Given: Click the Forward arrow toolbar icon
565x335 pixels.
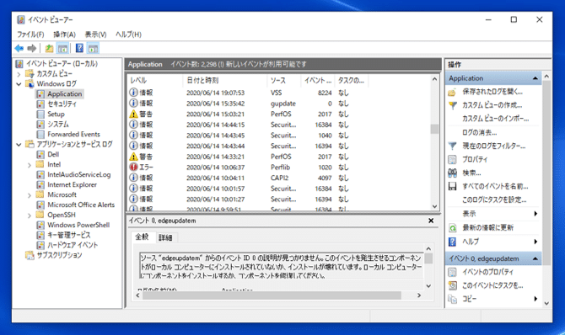Looking at the screenshot, I should pyautogui.click(x=32, y=48).
